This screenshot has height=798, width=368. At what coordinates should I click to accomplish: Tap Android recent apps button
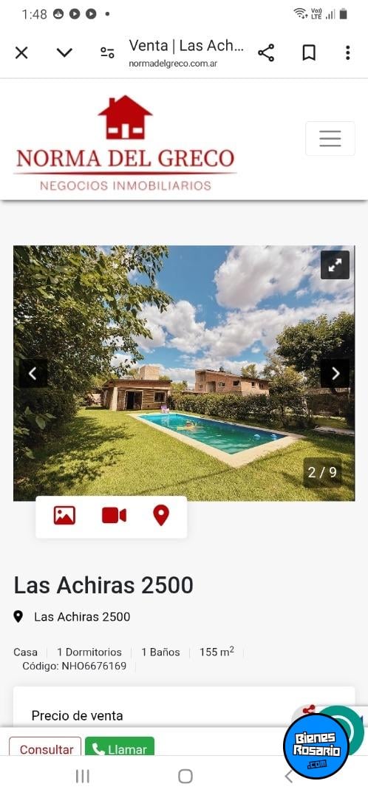coord(83,776)
